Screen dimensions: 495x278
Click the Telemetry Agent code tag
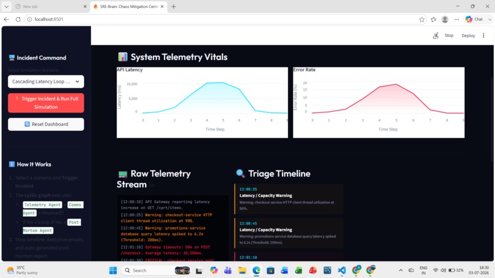click(42, 205)
